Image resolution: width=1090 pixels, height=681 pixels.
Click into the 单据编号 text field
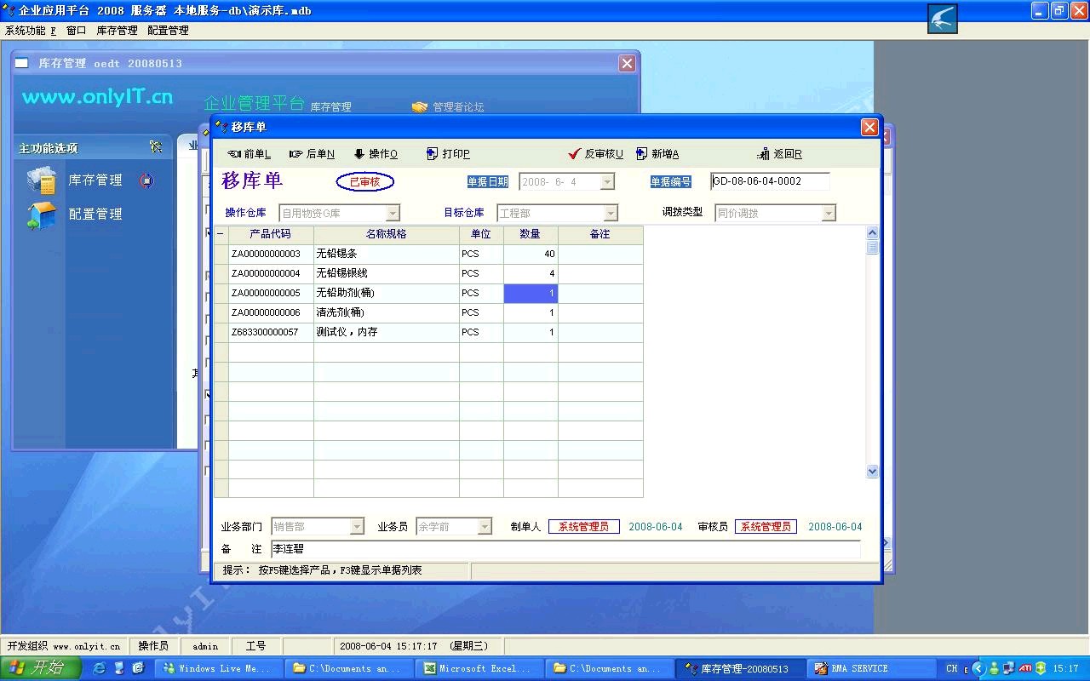point(769,181)
